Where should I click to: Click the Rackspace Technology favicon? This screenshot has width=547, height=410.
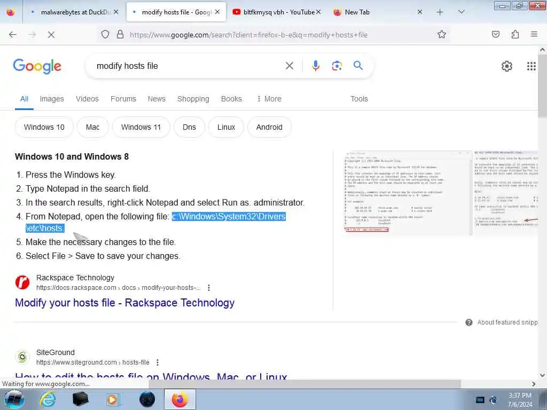(x=22, y=282)
